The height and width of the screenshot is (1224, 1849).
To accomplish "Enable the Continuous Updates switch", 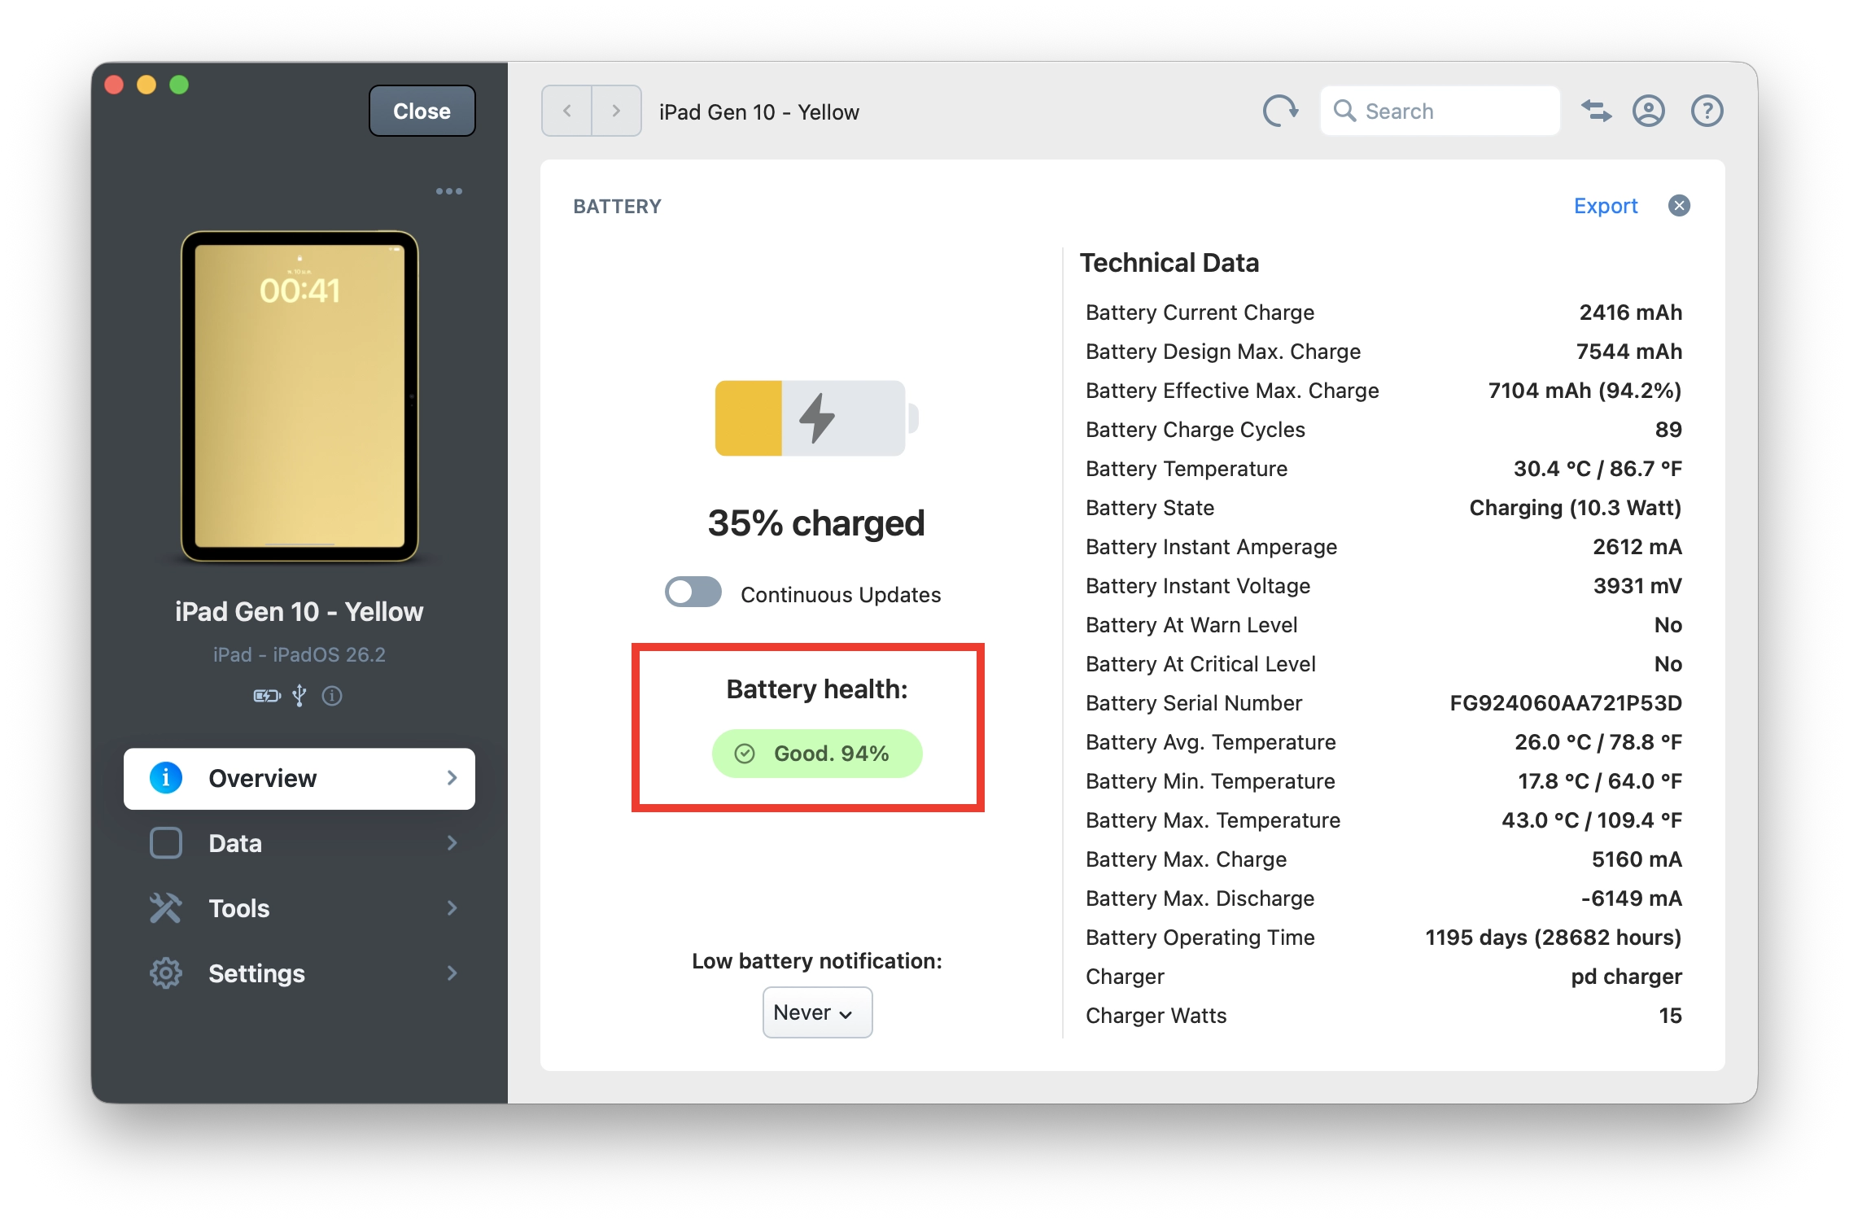I will tap(693, 592).
